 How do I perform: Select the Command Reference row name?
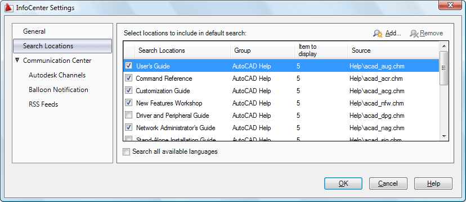coord(164,79)
